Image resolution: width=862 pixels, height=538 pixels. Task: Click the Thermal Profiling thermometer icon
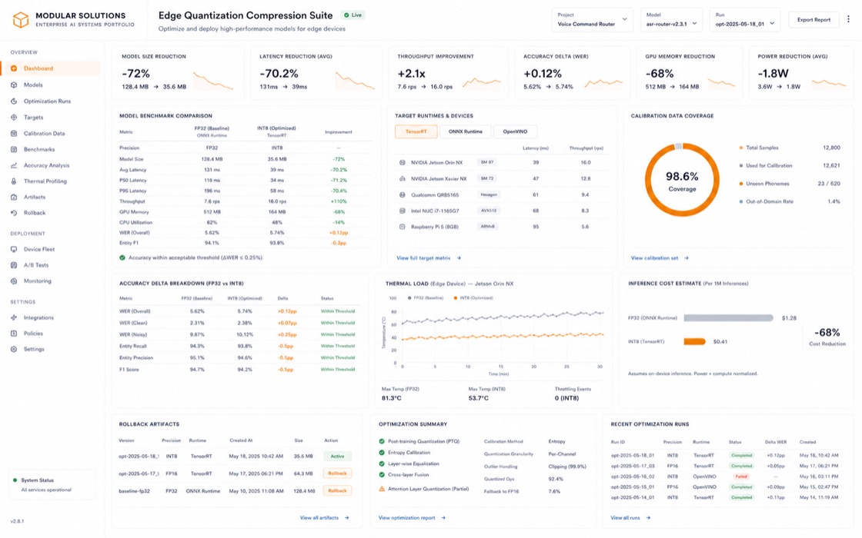coord(14,181)
